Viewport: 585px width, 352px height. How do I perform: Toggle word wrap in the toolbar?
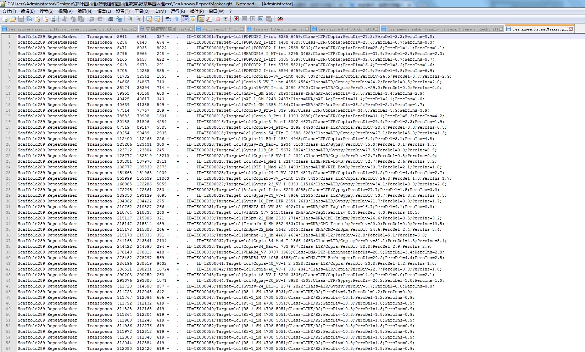tap(168, 19)
